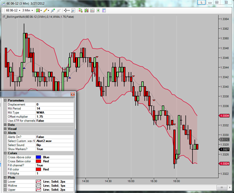Toggle Fill channel? value True
The image size is (234, 193).
(55, 165)
